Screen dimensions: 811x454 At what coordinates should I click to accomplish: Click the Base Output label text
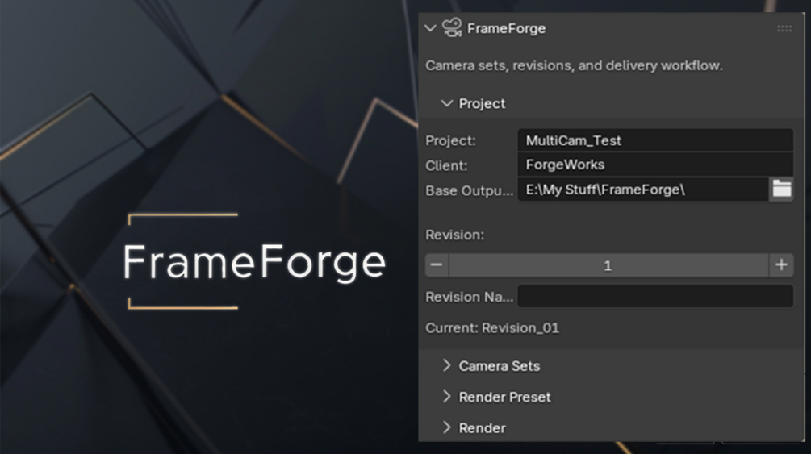coord(469,191)
